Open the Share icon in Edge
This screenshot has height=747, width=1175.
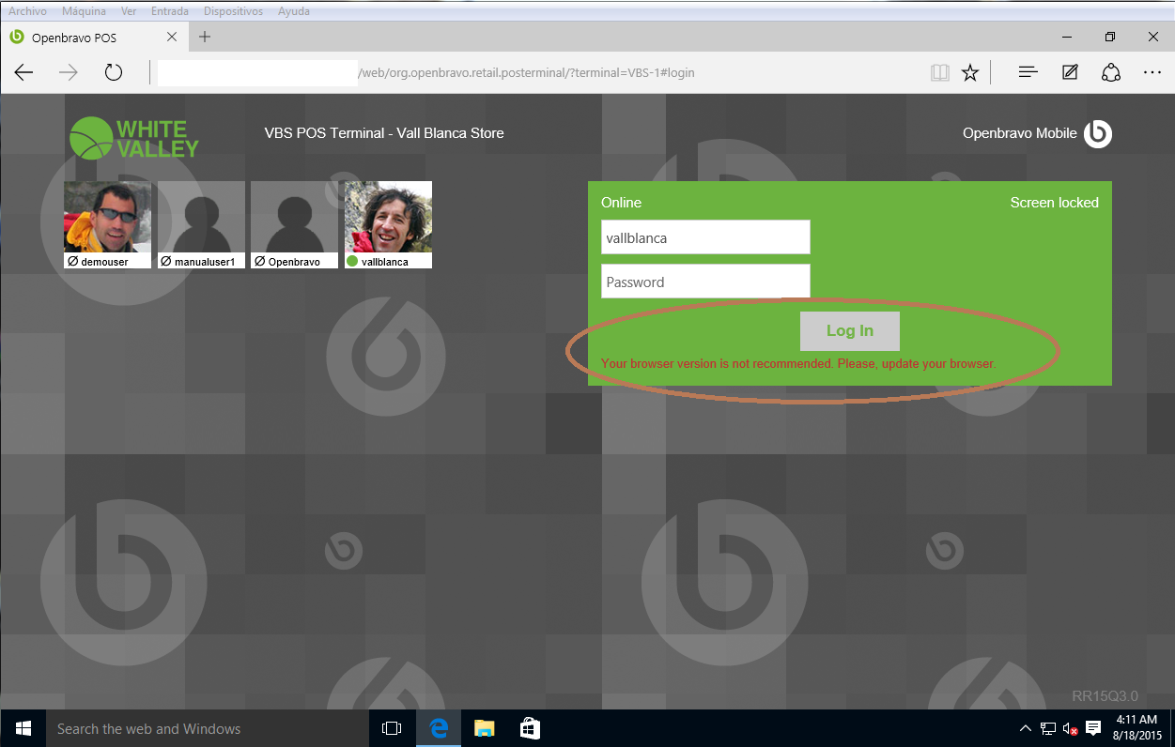pyautogui.click(x=1111, y=72)
